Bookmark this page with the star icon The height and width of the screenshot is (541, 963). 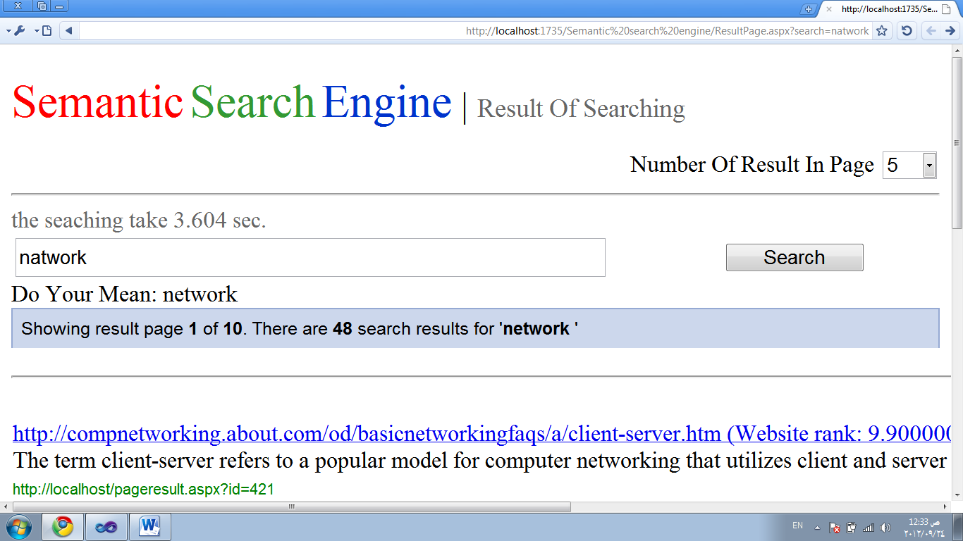[881, 31]
